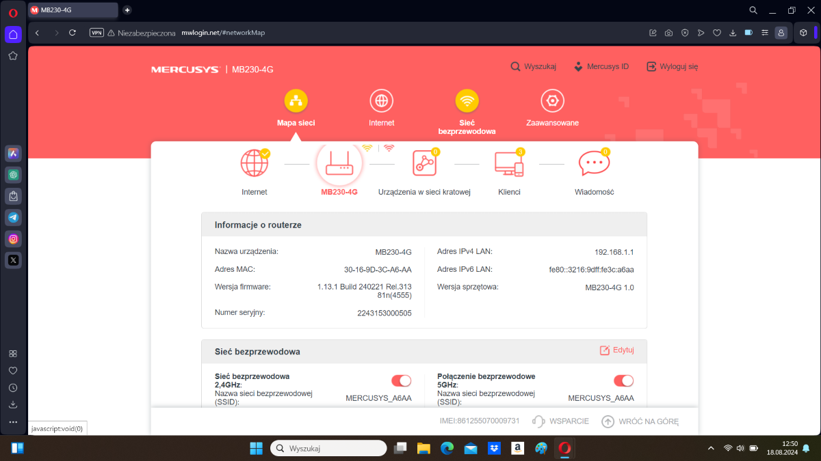
Task: Go back with browser back arrow
Action: pos(38,33)
